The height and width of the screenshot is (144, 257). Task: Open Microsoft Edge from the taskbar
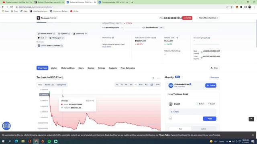tap(16, 141)
